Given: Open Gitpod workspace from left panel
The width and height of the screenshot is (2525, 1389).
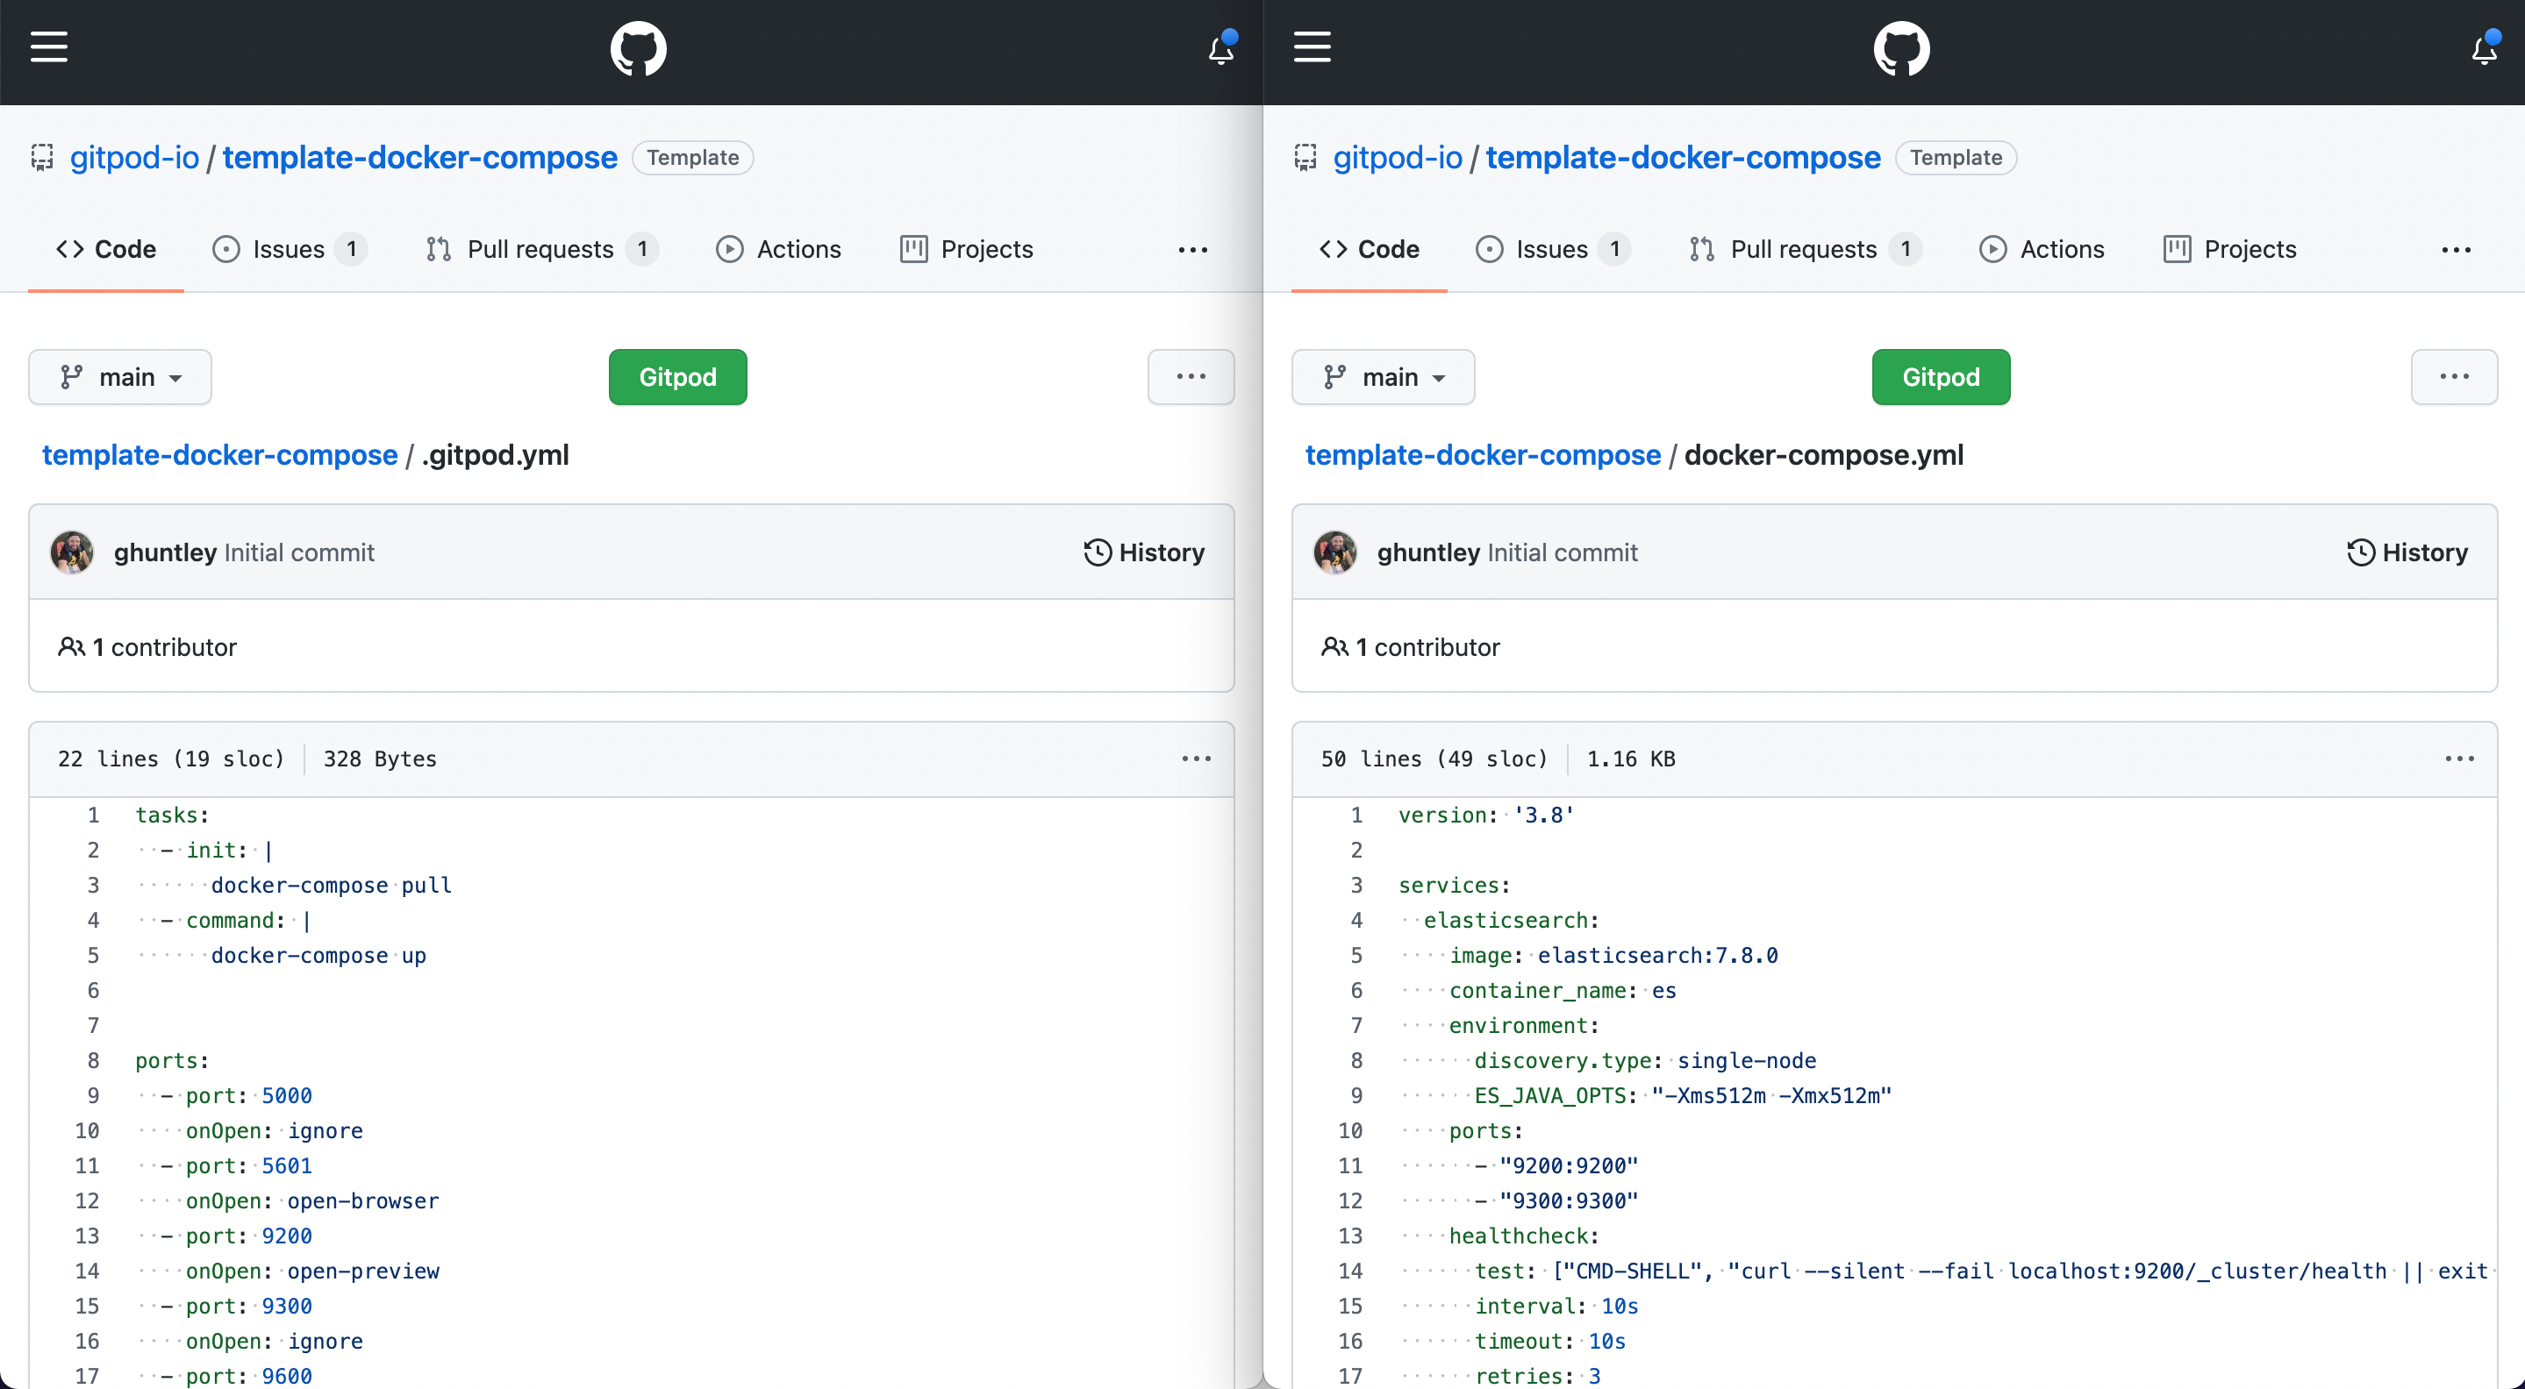Looking at the screenshot, I should (677, 376).
